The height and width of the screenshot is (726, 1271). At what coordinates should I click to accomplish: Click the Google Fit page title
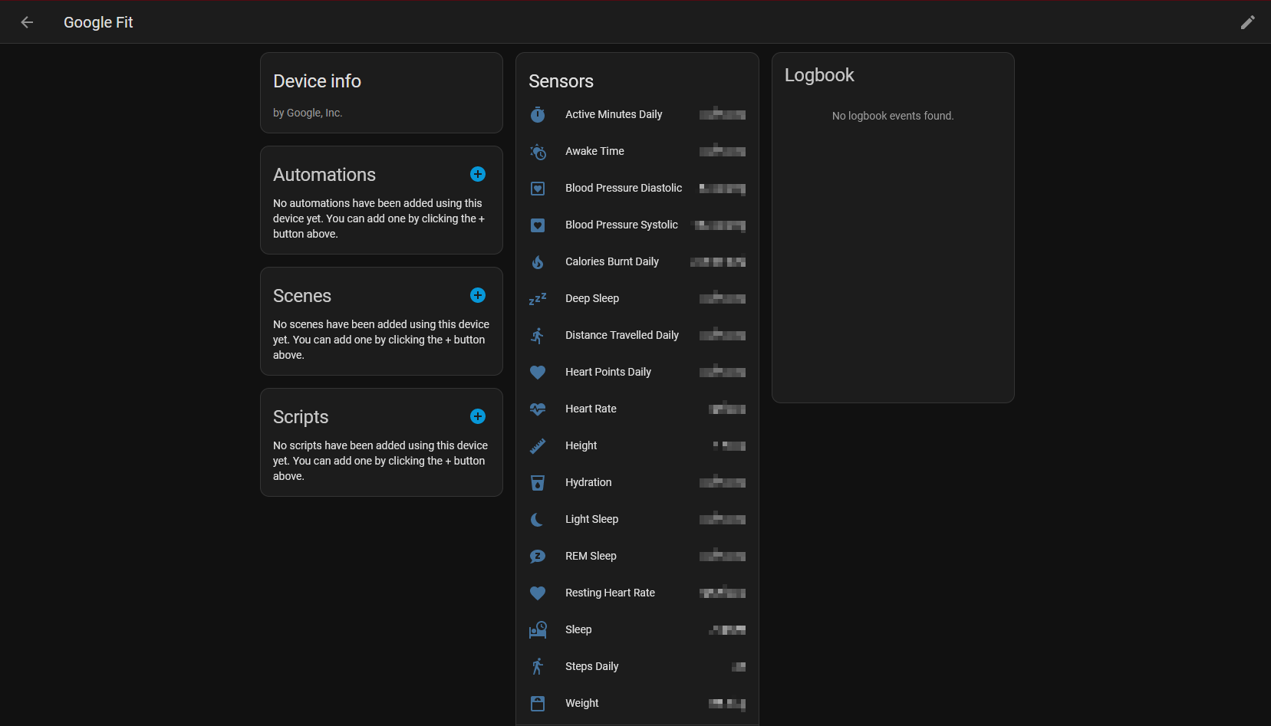[98, 22]
